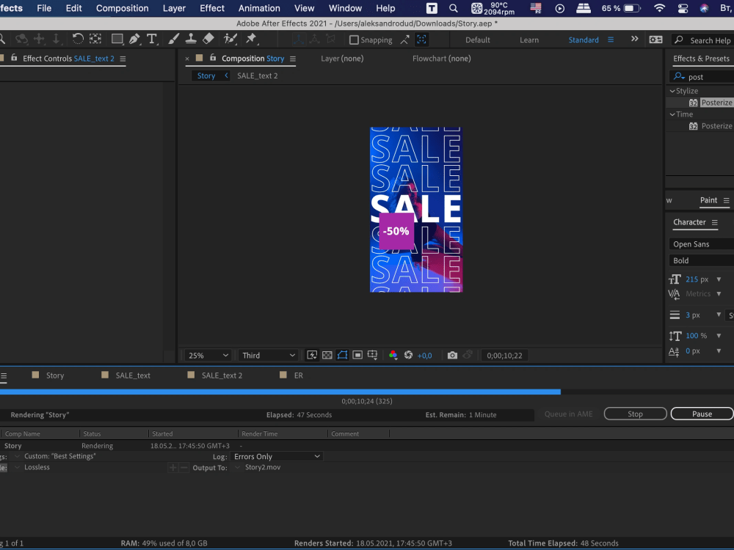Viewport: 734px width, 550px height.
Task: Show more workspaces with double chevron
Action: point(635,39)
